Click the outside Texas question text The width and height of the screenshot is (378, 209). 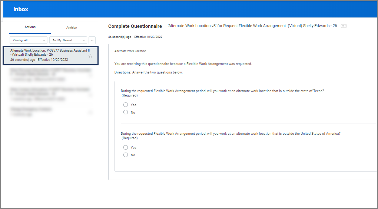tap(222, 91)
